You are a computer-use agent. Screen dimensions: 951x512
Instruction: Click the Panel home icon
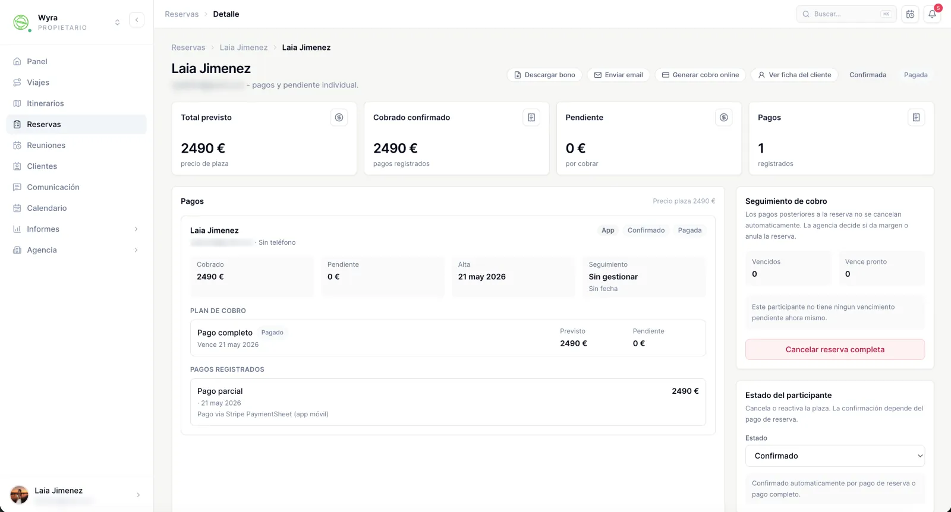pyautogui.click(x=17, y=61)
